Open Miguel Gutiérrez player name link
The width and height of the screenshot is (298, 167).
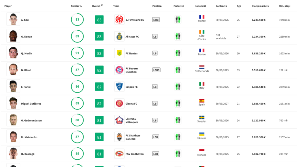(x=31, y=104)
